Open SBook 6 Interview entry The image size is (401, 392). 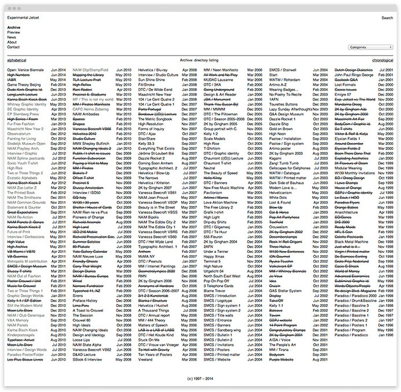(x=87, y=360)
